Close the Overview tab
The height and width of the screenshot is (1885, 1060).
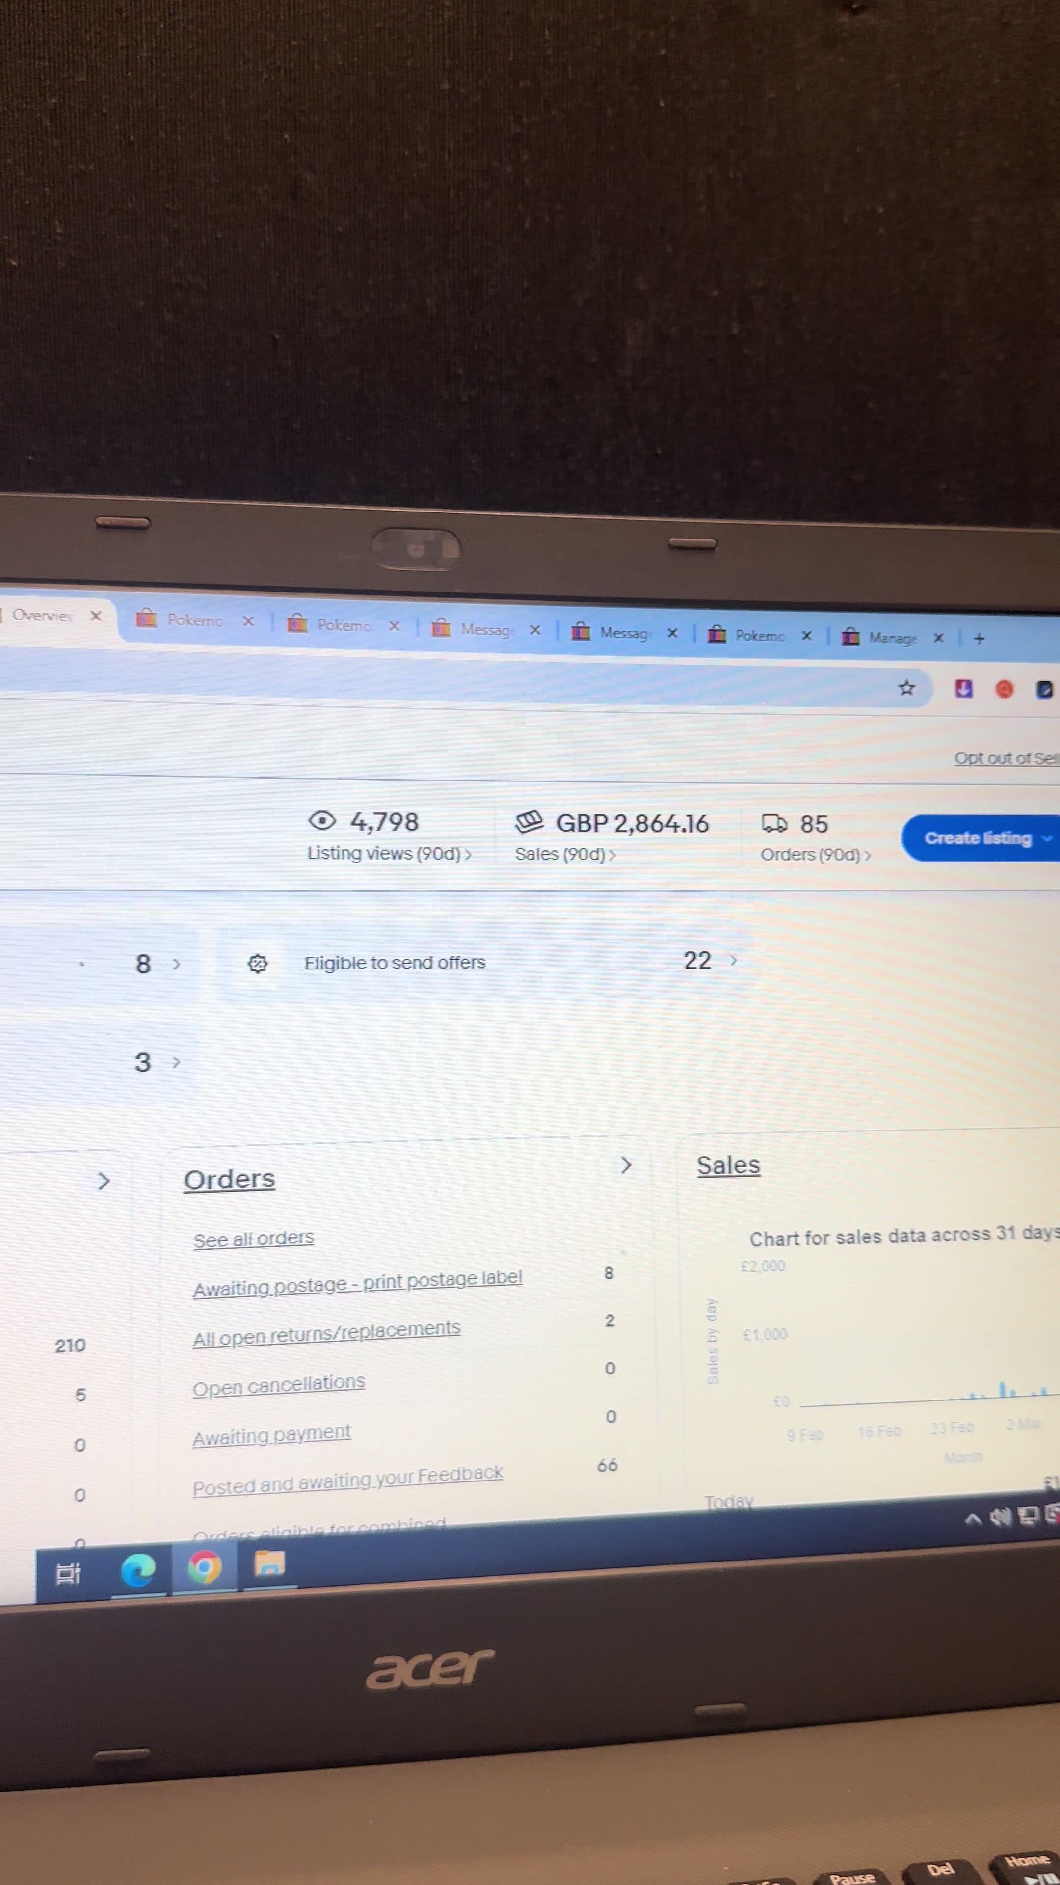pos(96,616)
